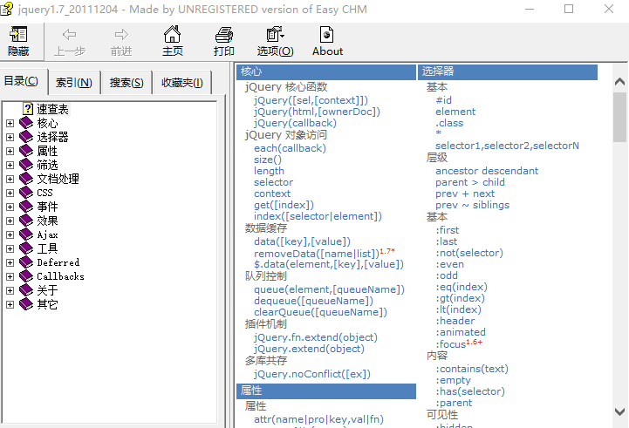629x428 pixels.
Task: Select the 文档处理 tree item
Action: coord(58,179)
